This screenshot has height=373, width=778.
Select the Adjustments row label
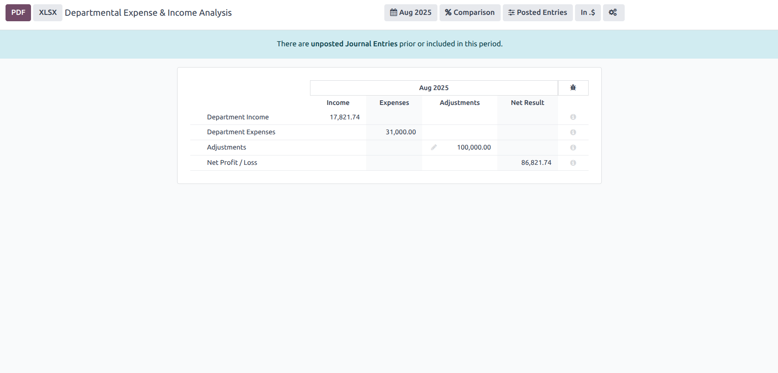(226, 147)
